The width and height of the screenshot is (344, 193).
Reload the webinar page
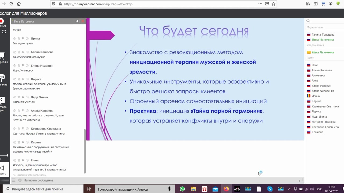click(11, 4)
